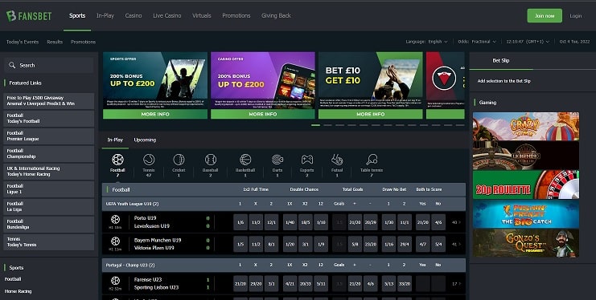This screenshot has width=596, height=300.
Task: Select the Table tennis icon
Action: tap(372, 160)
